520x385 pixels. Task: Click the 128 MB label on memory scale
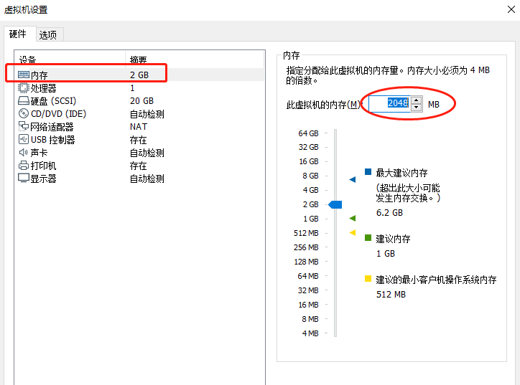click(x=306, y=262)
